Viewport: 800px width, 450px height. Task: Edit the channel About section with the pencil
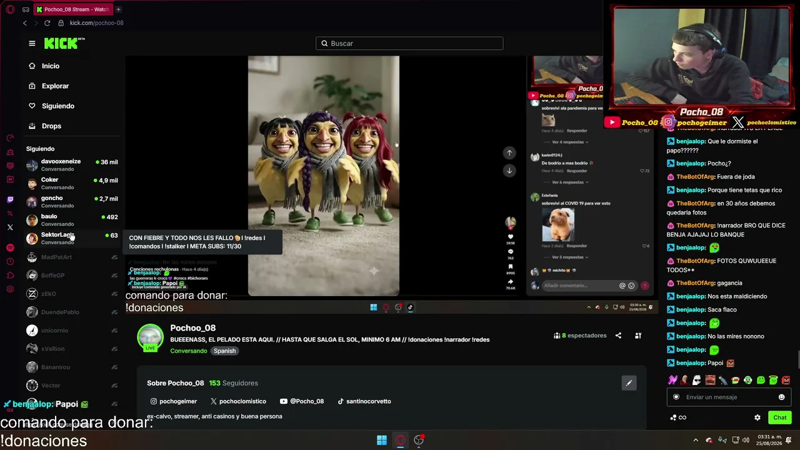click(629, 383)
